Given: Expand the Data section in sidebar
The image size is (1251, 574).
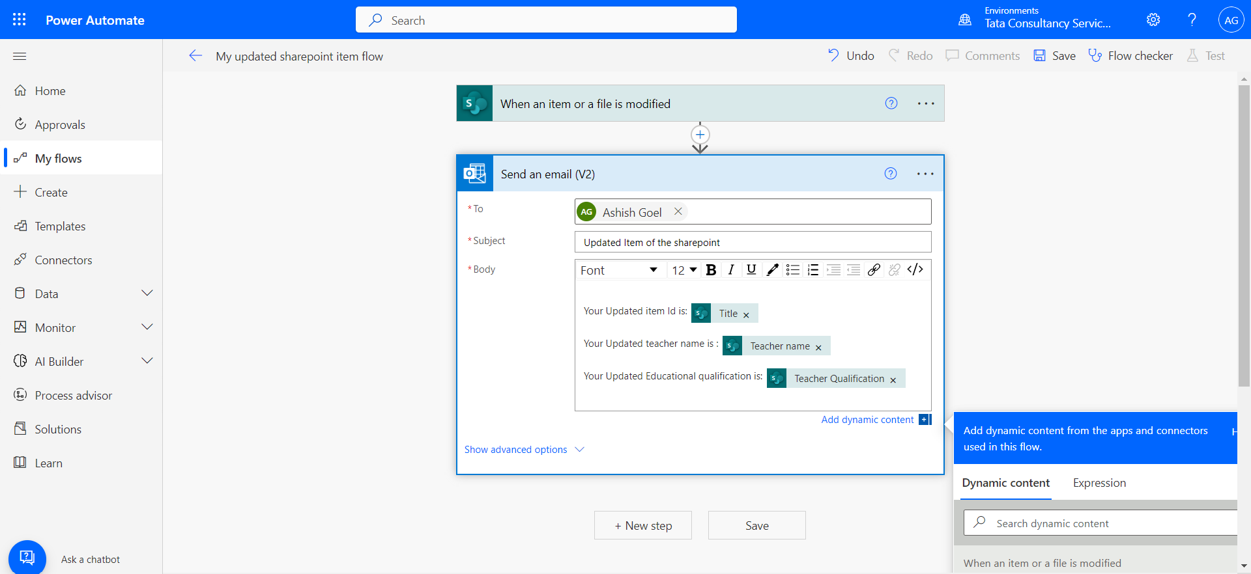Looking at the screenshot, I should click(x=147, y=294).
